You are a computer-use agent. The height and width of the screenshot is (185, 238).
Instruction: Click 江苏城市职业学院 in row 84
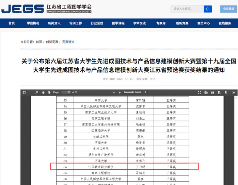point(101,167)
